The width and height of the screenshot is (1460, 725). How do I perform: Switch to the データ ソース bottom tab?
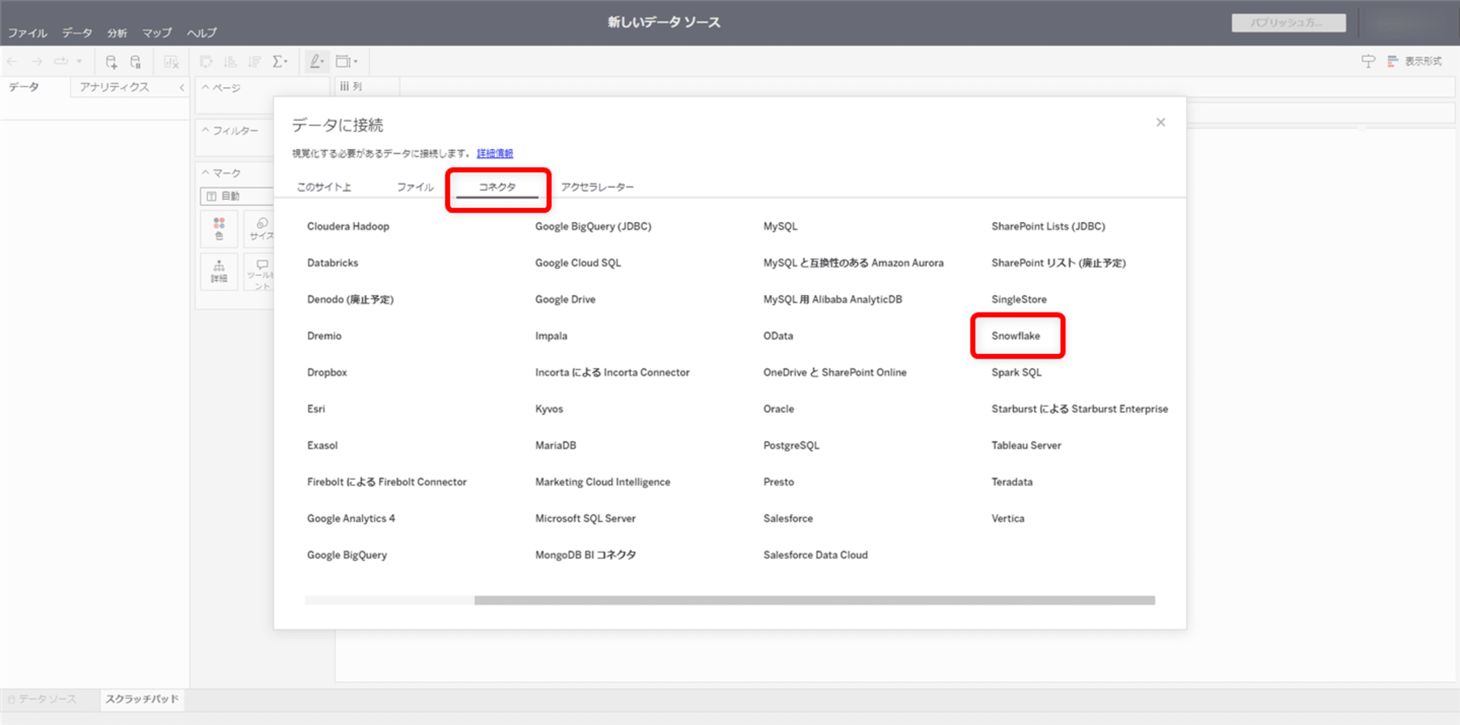point(42,699)
